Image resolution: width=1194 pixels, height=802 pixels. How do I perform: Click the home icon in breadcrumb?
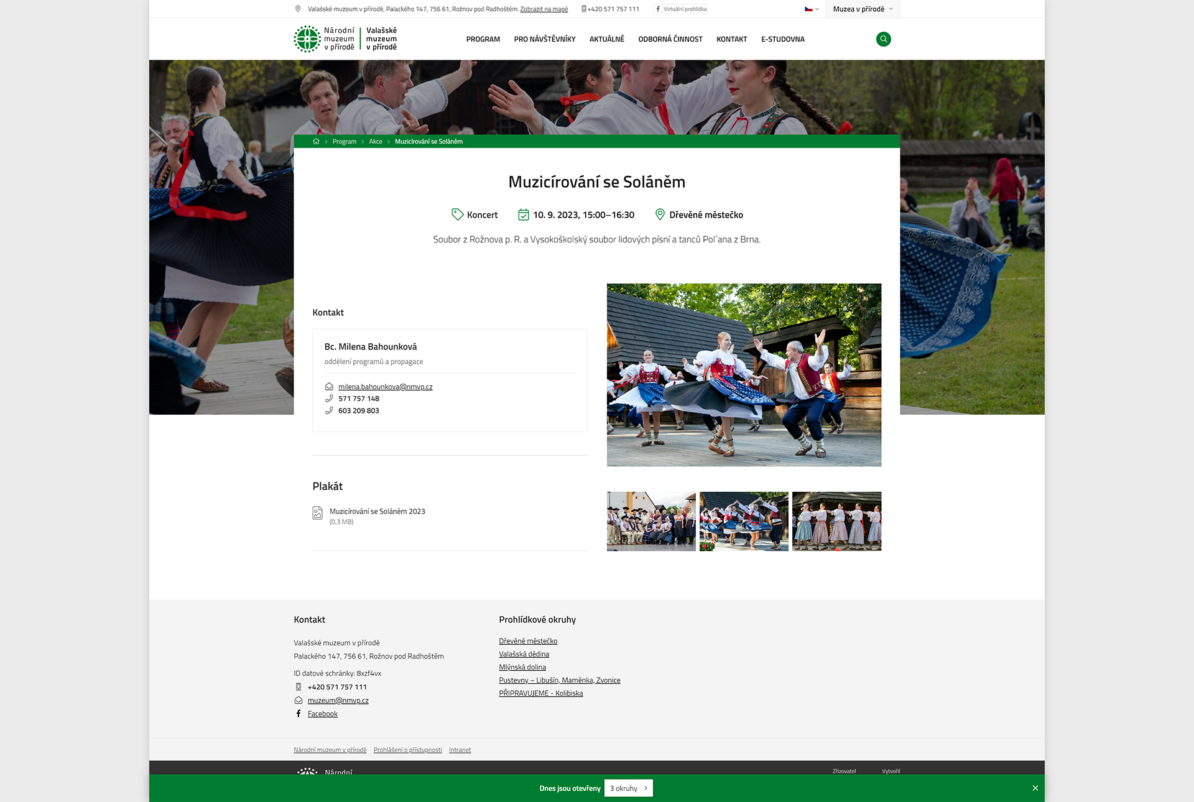click(316, 142)
